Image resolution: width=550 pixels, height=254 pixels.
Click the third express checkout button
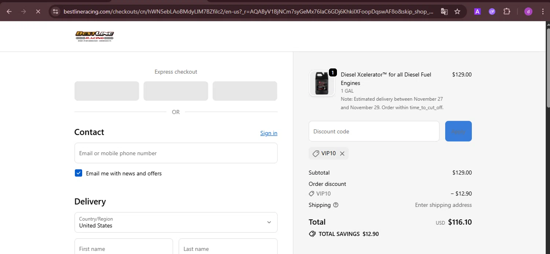[245, 91]
